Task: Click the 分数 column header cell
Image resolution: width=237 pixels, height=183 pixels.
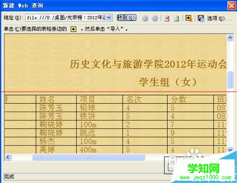Action: pyautogui.click(x=190, y=99)
